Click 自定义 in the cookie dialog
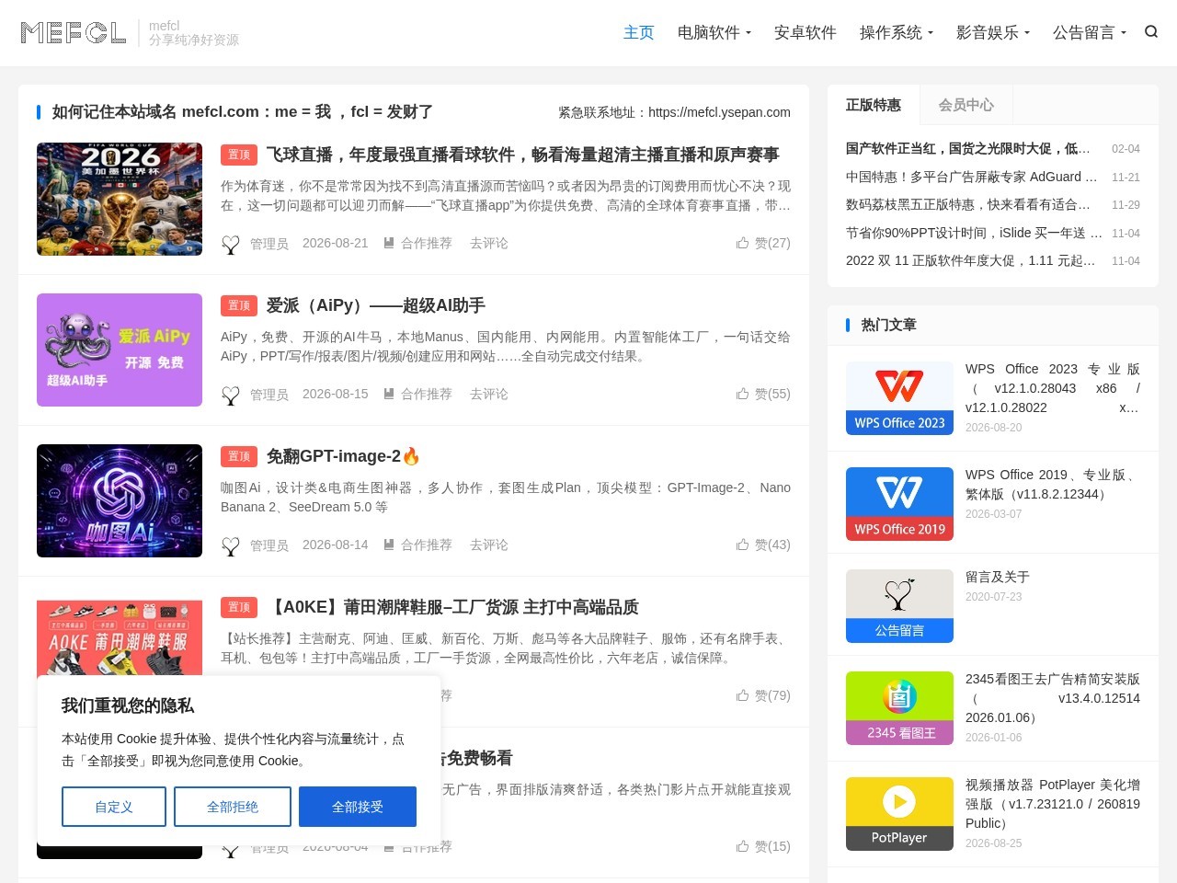The width and height of the screenshot is (1177, 883). [114, 807]
